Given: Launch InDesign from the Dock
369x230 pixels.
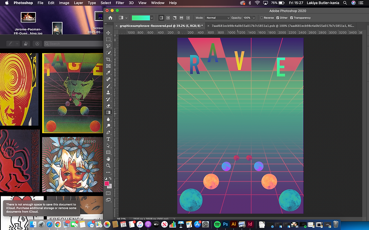Looking at the screenshot, I should (x=250, y=224).
